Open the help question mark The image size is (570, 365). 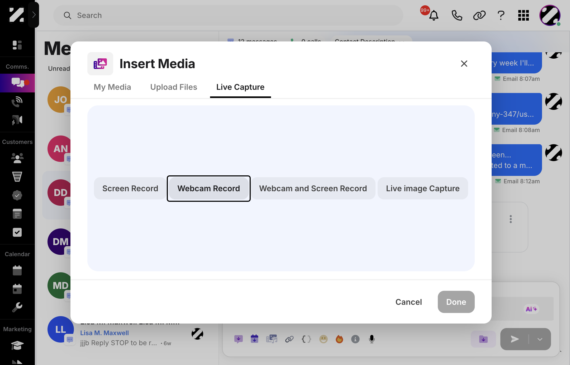501,15
